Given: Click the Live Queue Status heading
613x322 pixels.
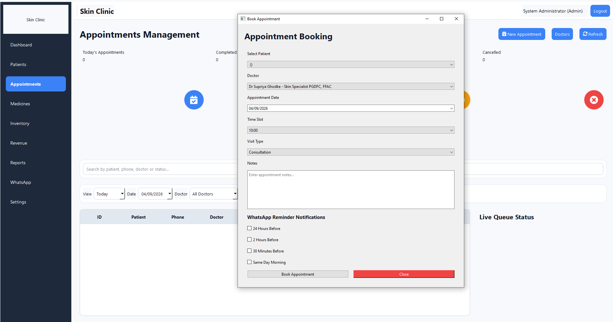Looking at the screenshot, I should point(506,217).
